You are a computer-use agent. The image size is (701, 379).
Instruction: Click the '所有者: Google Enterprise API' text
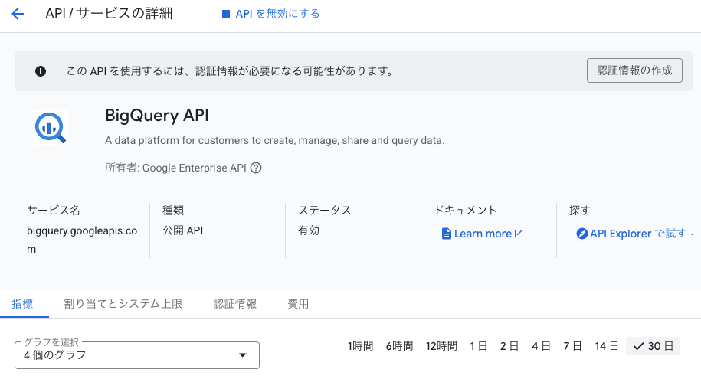pyautogui.click(x=175, y=168)
